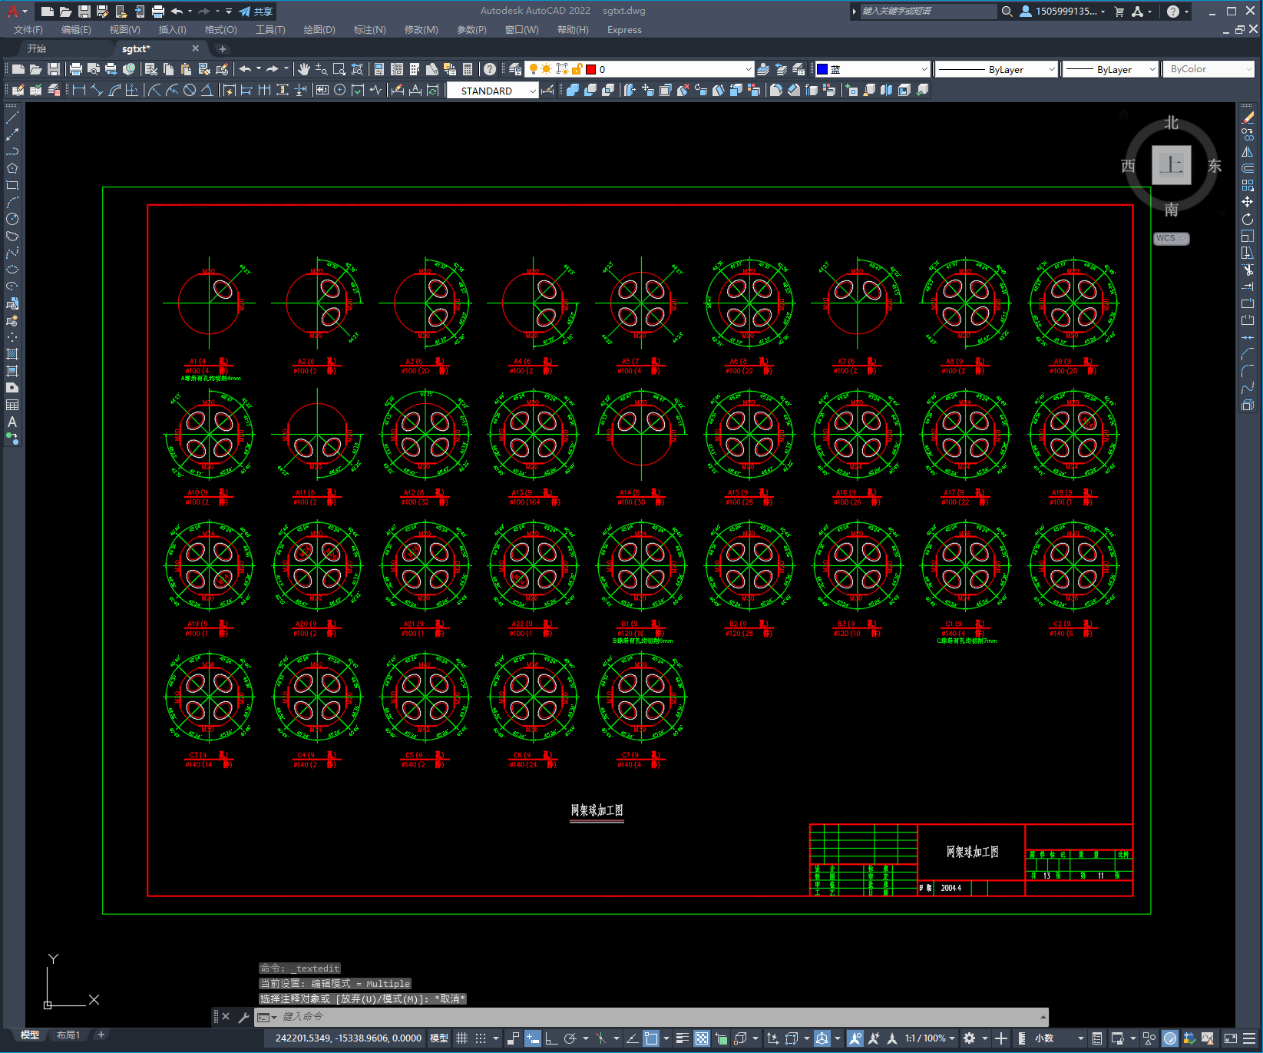
Task: Select the Linear dimension tool
Action: point(79,91)
